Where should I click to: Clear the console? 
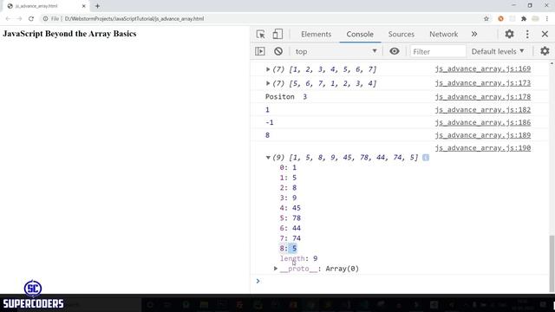(278, 51)
